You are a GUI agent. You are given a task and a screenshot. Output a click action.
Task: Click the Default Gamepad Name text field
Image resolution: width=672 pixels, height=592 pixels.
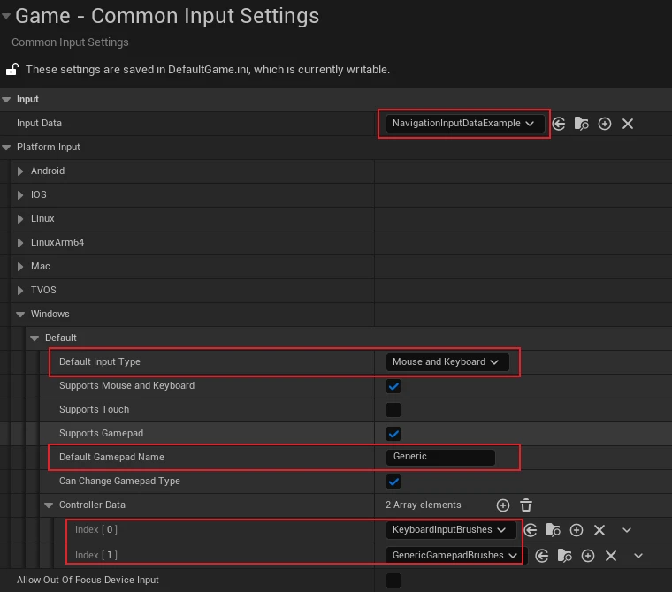tap(440, 458)
